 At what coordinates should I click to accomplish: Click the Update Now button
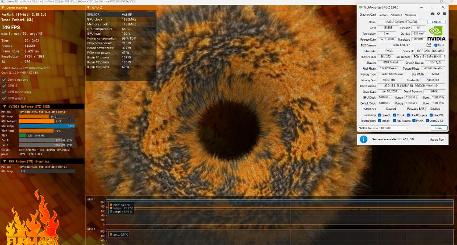436,139
